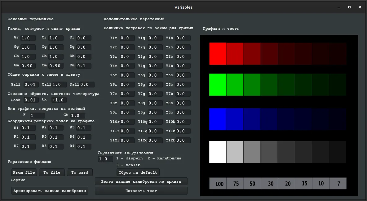Click the Управление загрузчиками label
The image size is (367, 201).
pos(126,152)
